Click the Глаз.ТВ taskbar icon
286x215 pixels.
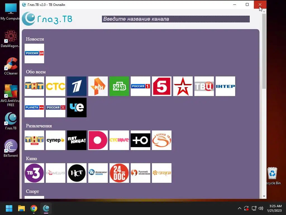46,208
